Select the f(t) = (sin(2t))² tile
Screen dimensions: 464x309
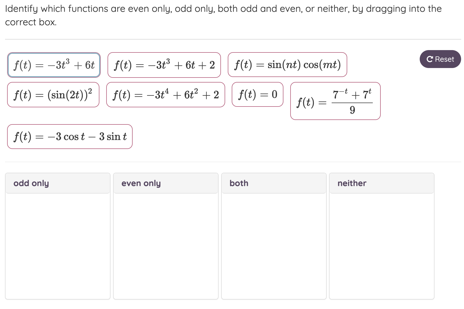point(53,95)
